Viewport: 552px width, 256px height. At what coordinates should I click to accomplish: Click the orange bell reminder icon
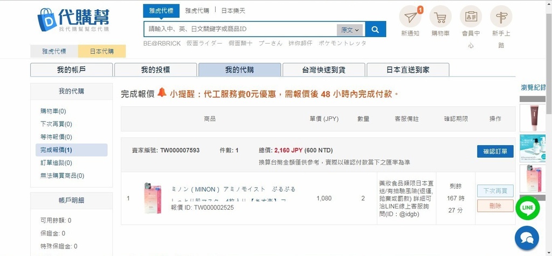(162, 93)
